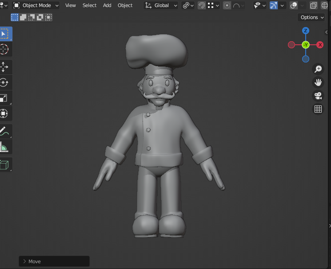Screen dimensions: 331x269
Task: Open the Add menu
Action: (x=107, y=5)
